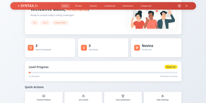Click the target icon for Current Tier

[x=137, y=48]
